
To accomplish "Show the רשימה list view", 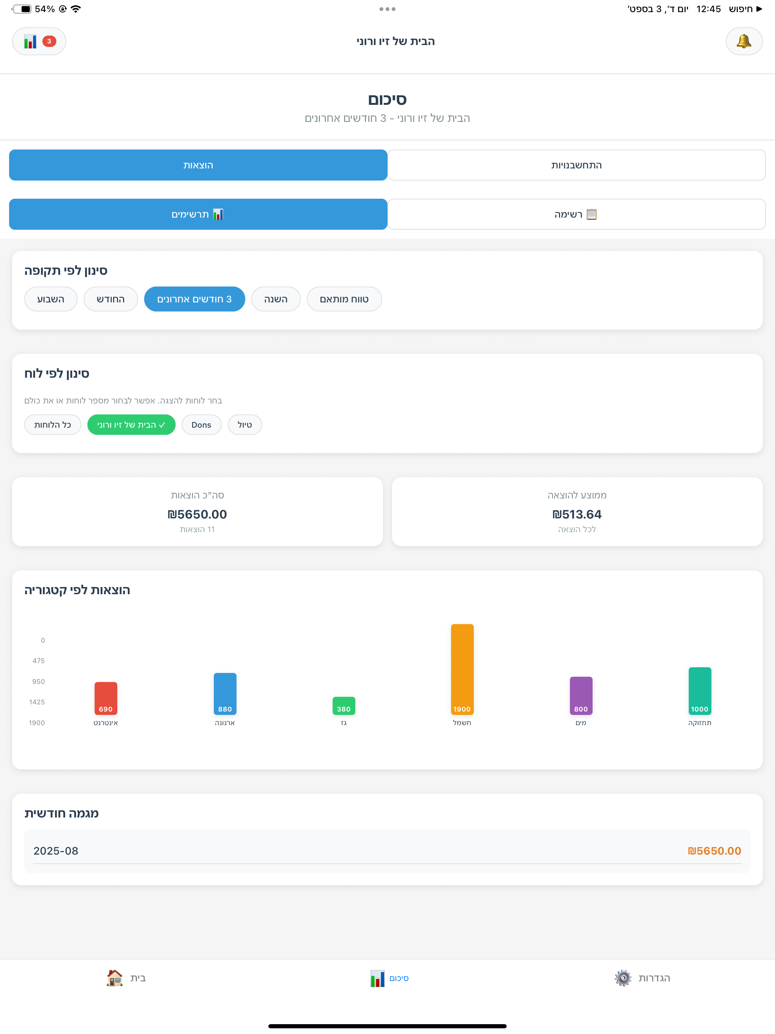I will pos(576,214).
